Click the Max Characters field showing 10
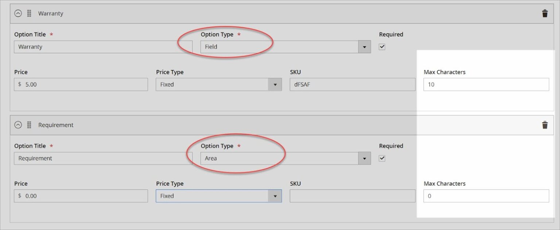 pos(486,84)
